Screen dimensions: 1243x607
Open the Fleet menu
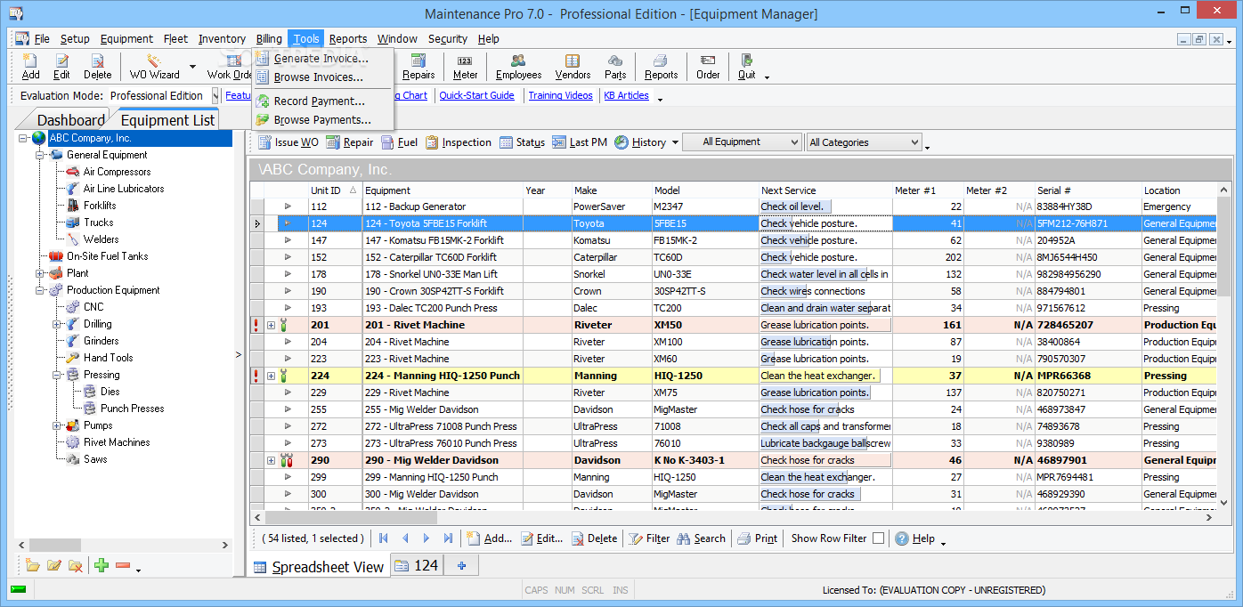[x=175, y=39]
